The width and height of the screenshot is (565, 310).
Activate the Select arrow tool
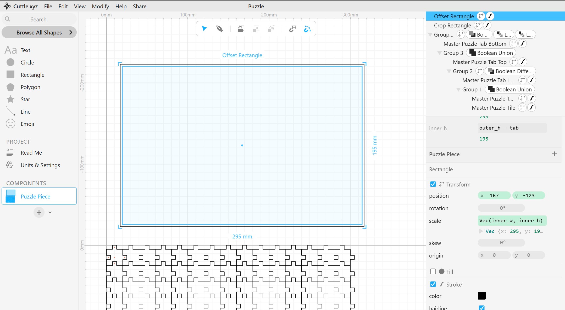pos(204,29)
